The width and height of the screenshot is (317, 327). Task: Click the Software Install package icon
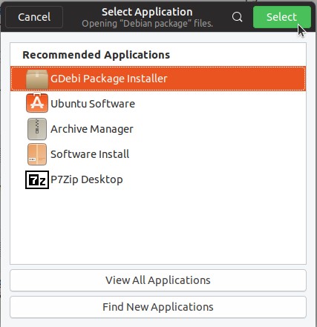(37, 154)
